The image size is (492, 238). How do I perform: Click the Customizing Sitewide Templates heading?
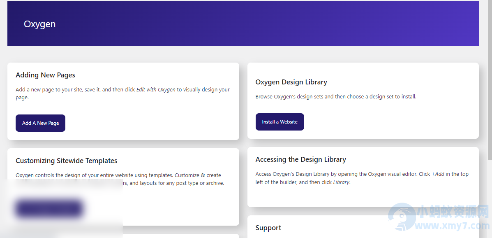pyautogui.click(x=66, y=160)
